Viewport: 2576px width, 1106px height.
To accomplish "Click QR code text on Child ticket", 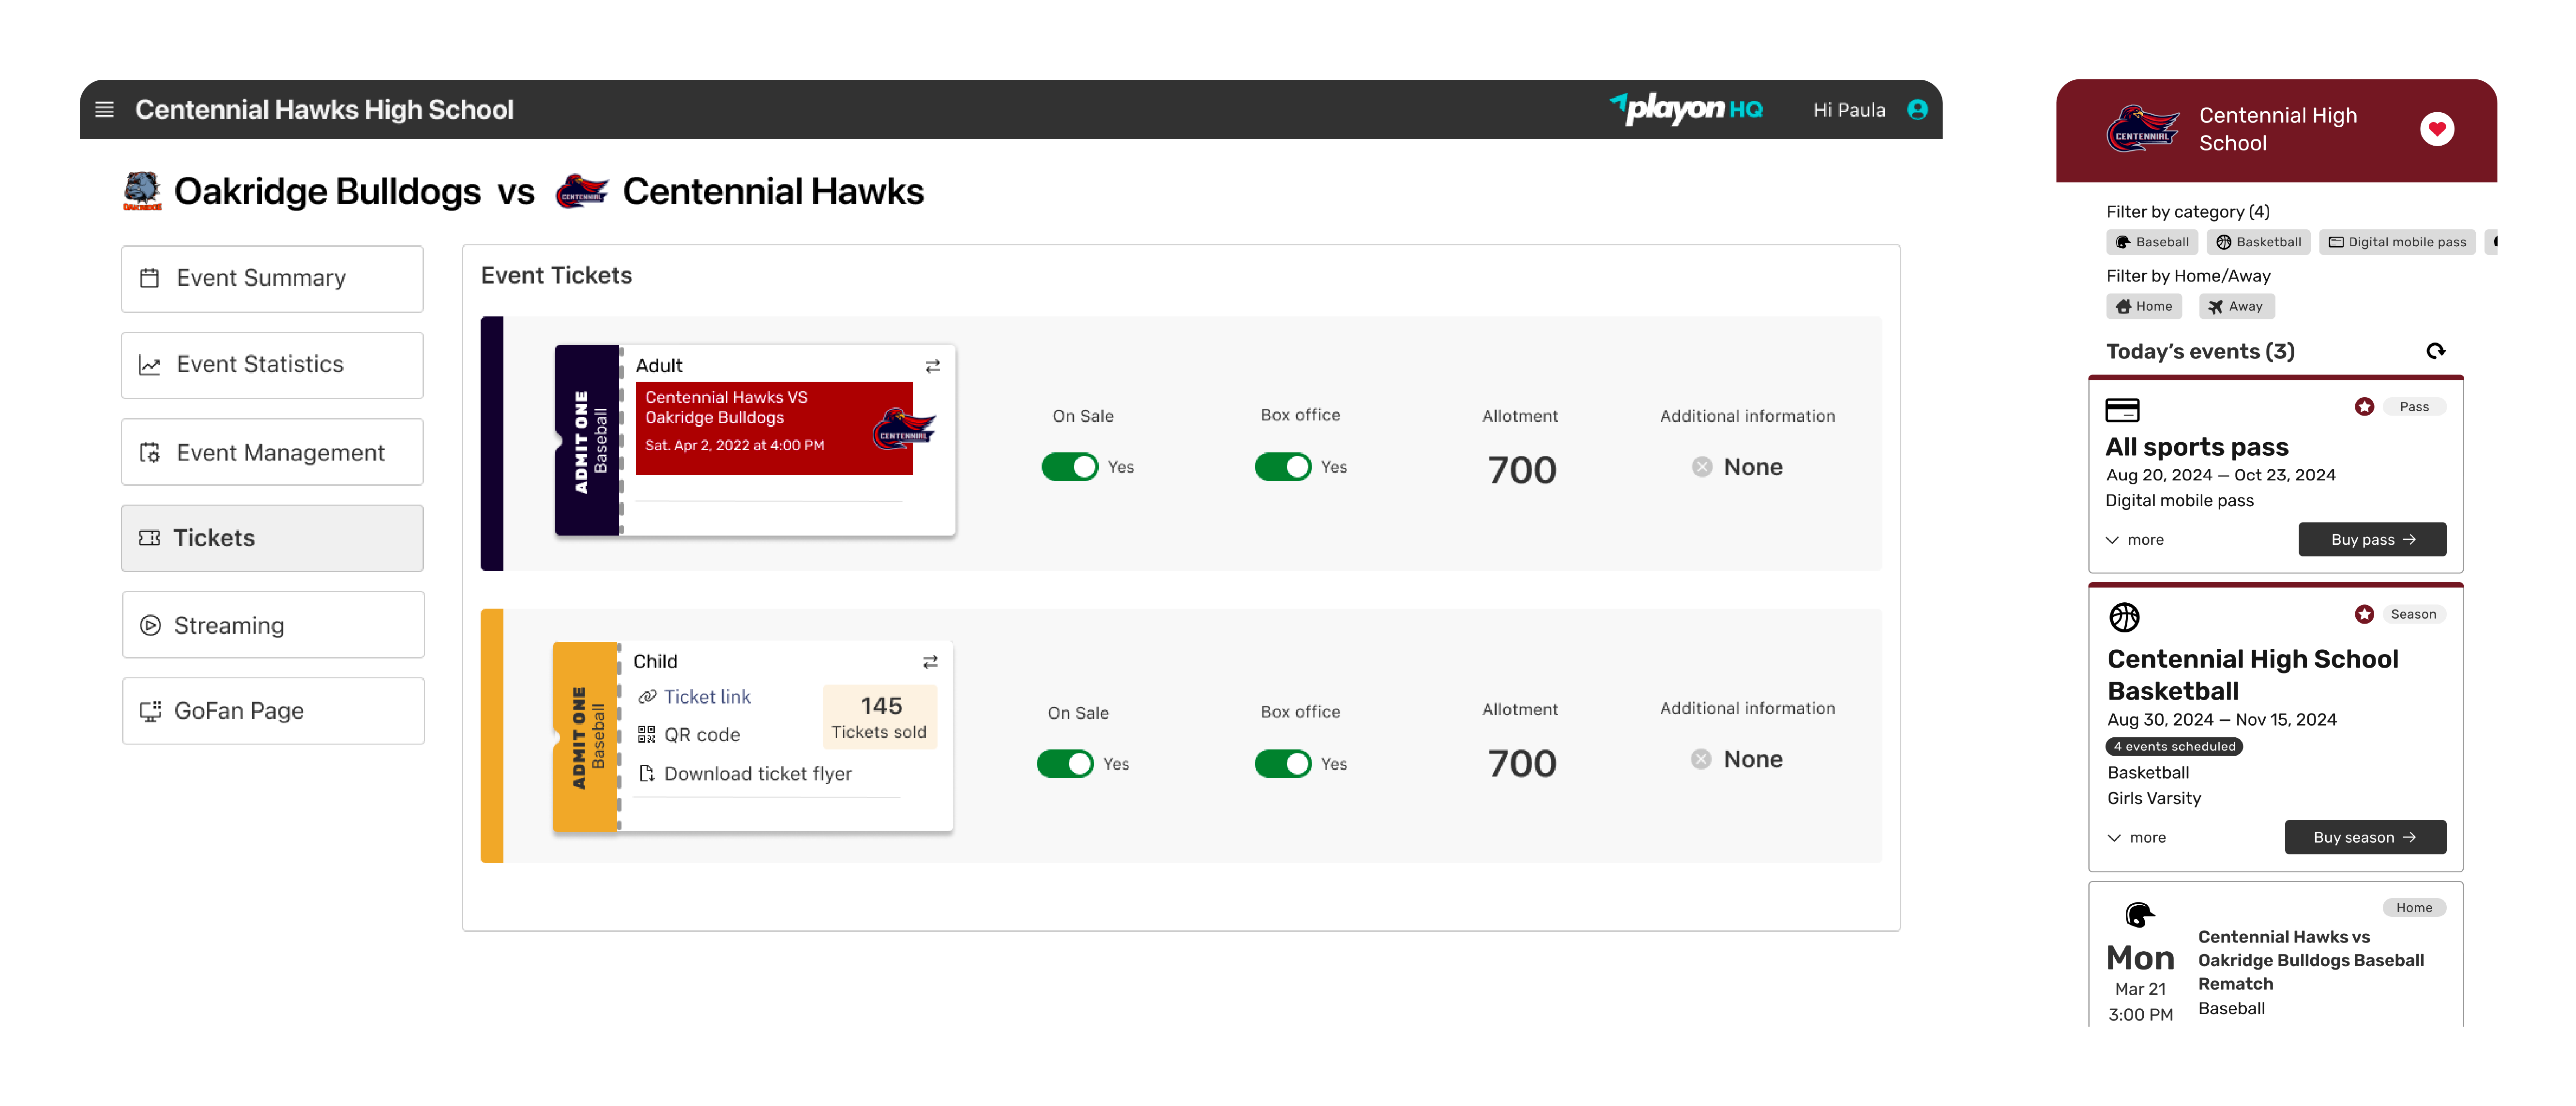I will pyautogui.click(x=702, y=735).
